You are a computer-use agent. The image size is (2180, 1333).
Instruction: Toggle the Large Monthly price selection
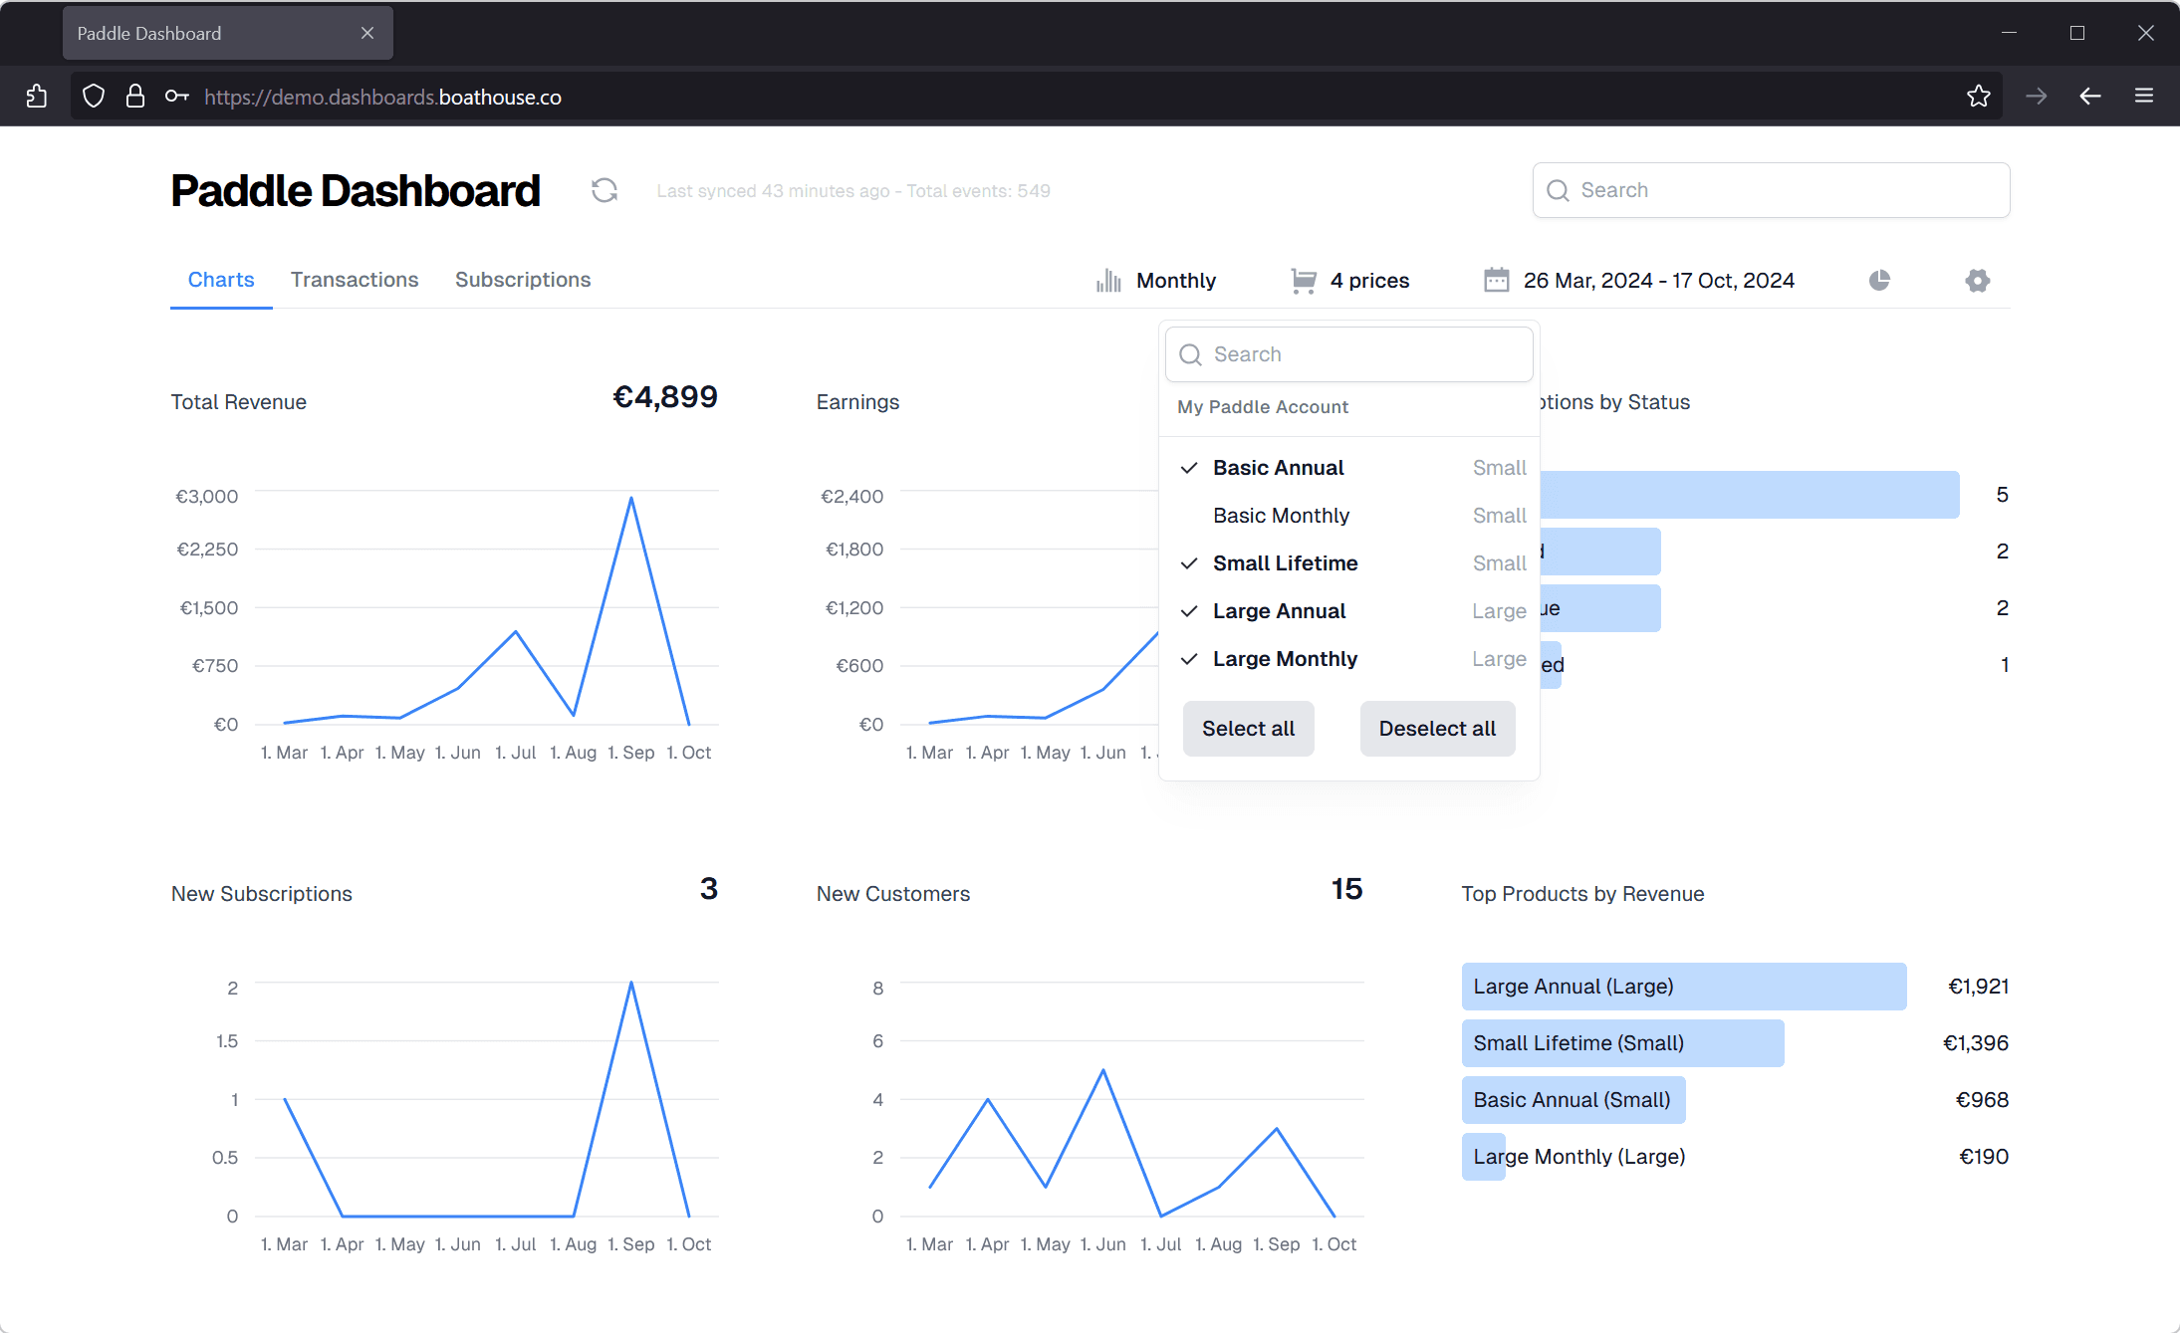pyautogui.click(x=1285, y=659)
